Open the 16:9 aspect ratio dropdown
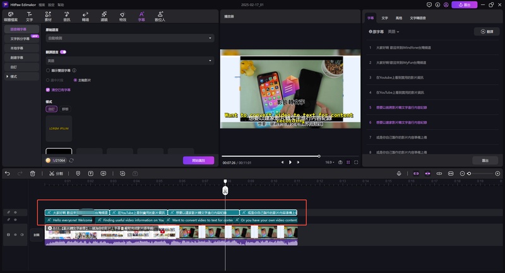The width and height of the screenshot is (505, 273). coord(330,163)
